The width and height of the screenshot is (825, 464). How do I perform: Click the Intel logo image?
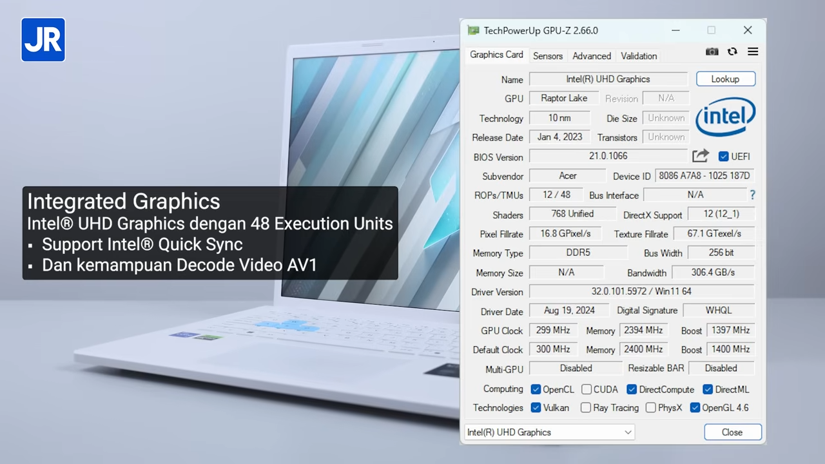tap(726, 117)
